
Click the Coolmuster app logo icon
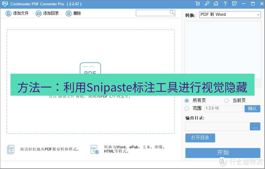[5, 4]
